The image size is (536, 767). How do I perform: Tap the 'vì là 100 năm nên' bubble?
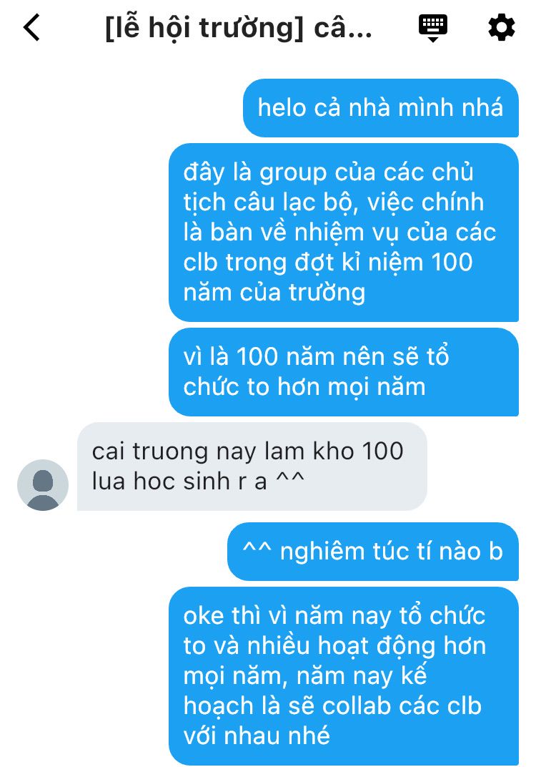pyautogui.click(x=344, y=372)
